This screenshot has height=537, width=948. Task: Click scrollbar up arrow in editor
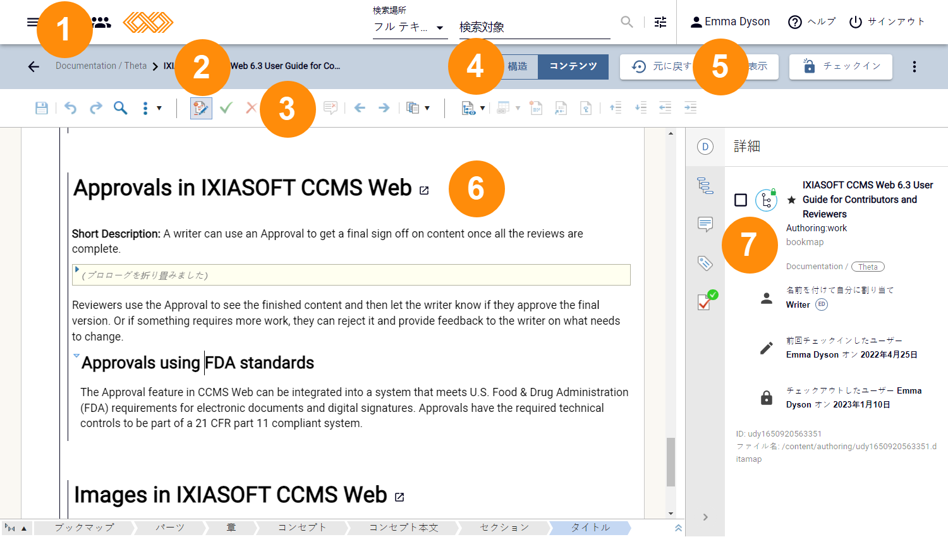(x=671, y=133)
